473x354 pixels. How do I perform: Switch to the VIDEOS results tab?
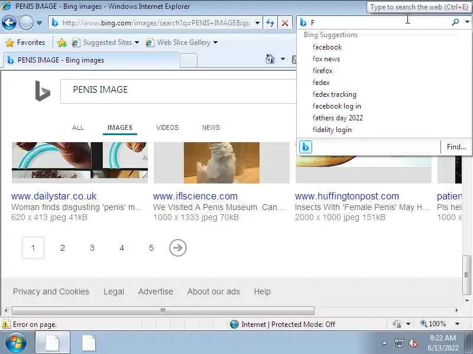tap(167, 127)
